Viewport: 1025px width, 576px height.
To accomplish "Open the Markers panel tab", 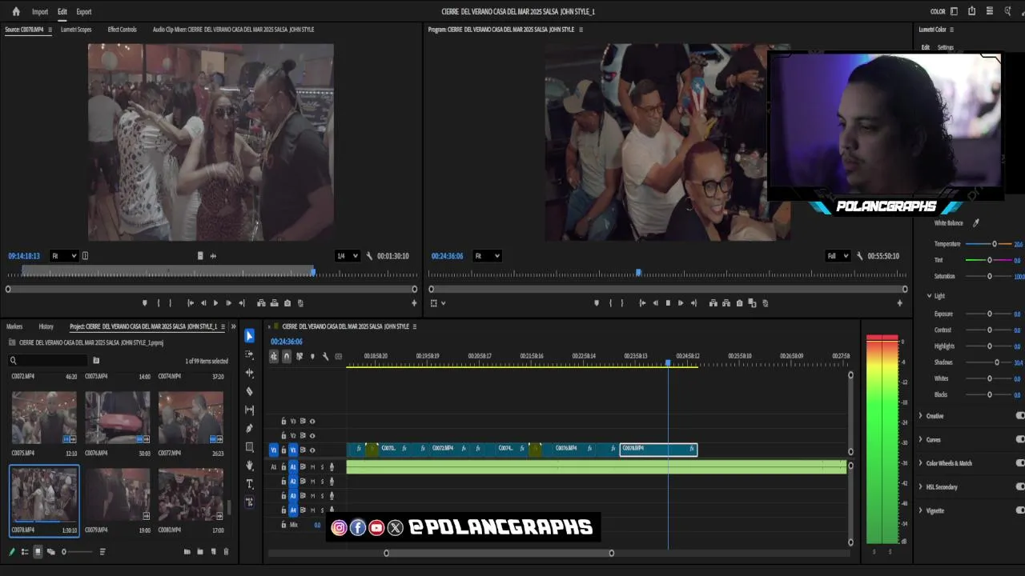I will pos(14,326).
